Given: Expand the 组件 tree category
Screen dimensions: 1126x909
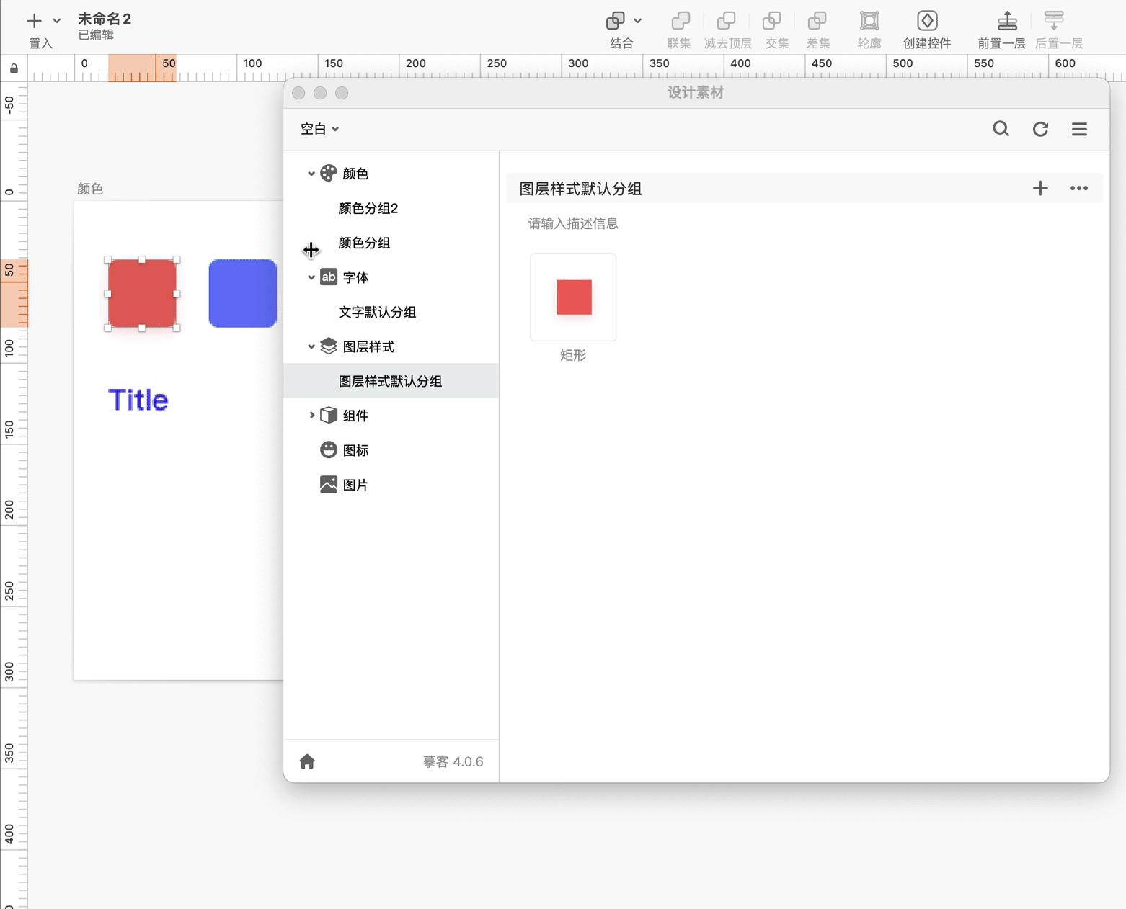Looking at the screenshot, I should (x=311, y=416).
